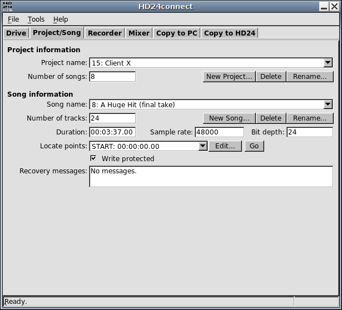The width and height of the screenshot is (342, 310).
Task: Select the Copy to PC tab
Action: click(x=177, y=33)
